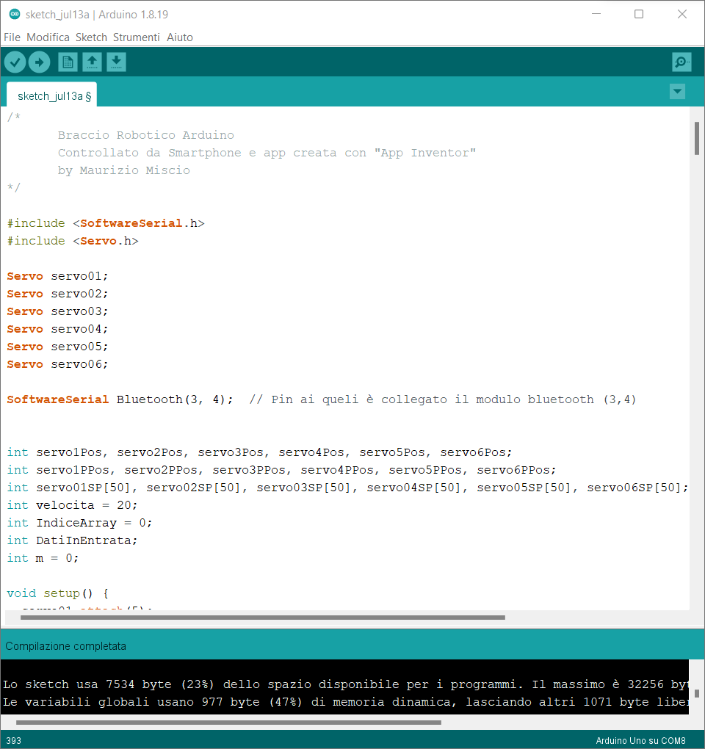Click line number 393 indicator

point(13,740)
